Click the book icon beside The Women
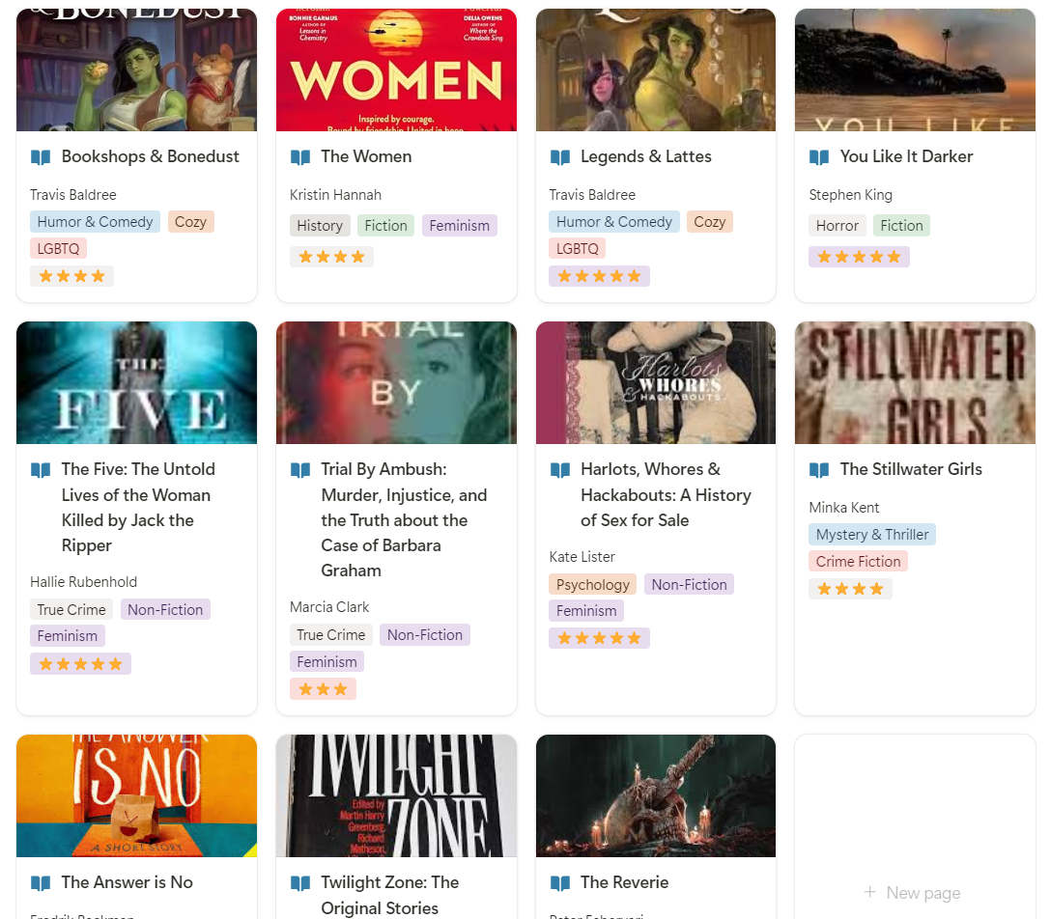The image size is (1050, 919). coord(300,157)
